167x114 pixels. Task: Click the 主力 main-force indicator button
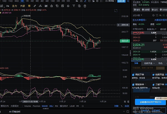tap(15, 6)
